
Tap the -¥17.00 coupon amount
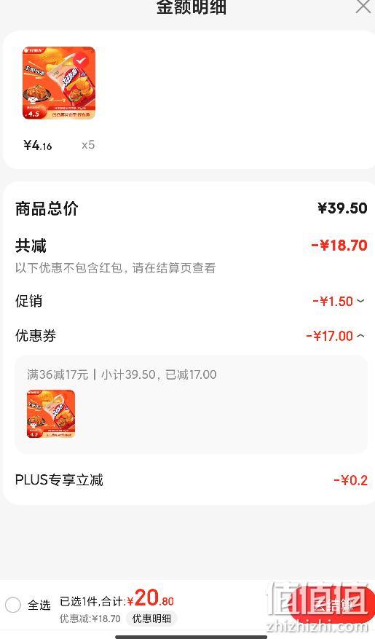329,336
